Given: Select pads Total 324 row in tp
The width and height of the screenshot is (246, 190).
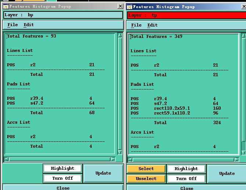Looking at the screenshot, I should click(x=187, y=123).
